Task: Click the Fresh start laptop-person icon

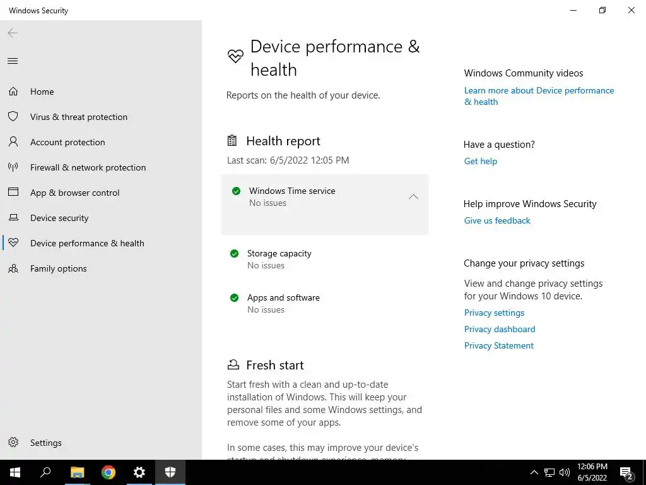Action: [233, 364]
